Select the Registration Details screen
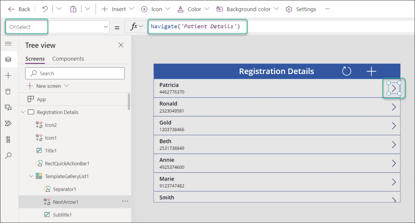The image size is (415, 223). point(58,112)
